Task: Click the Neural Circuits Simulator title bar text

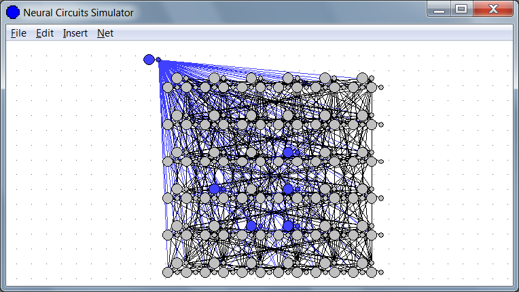Action: pyautogui.click(x=79, y=13)
